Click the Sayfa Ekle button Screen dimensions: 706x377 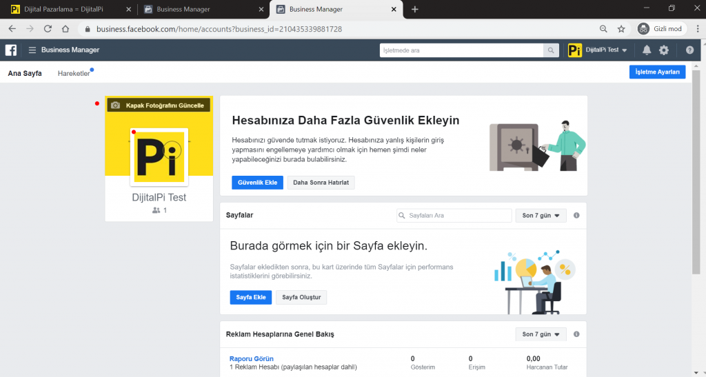(x=251, y=297)
